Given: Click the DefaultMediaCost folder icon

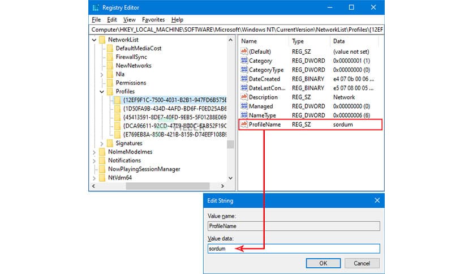Looking at the screenshot, I should 110,48.
